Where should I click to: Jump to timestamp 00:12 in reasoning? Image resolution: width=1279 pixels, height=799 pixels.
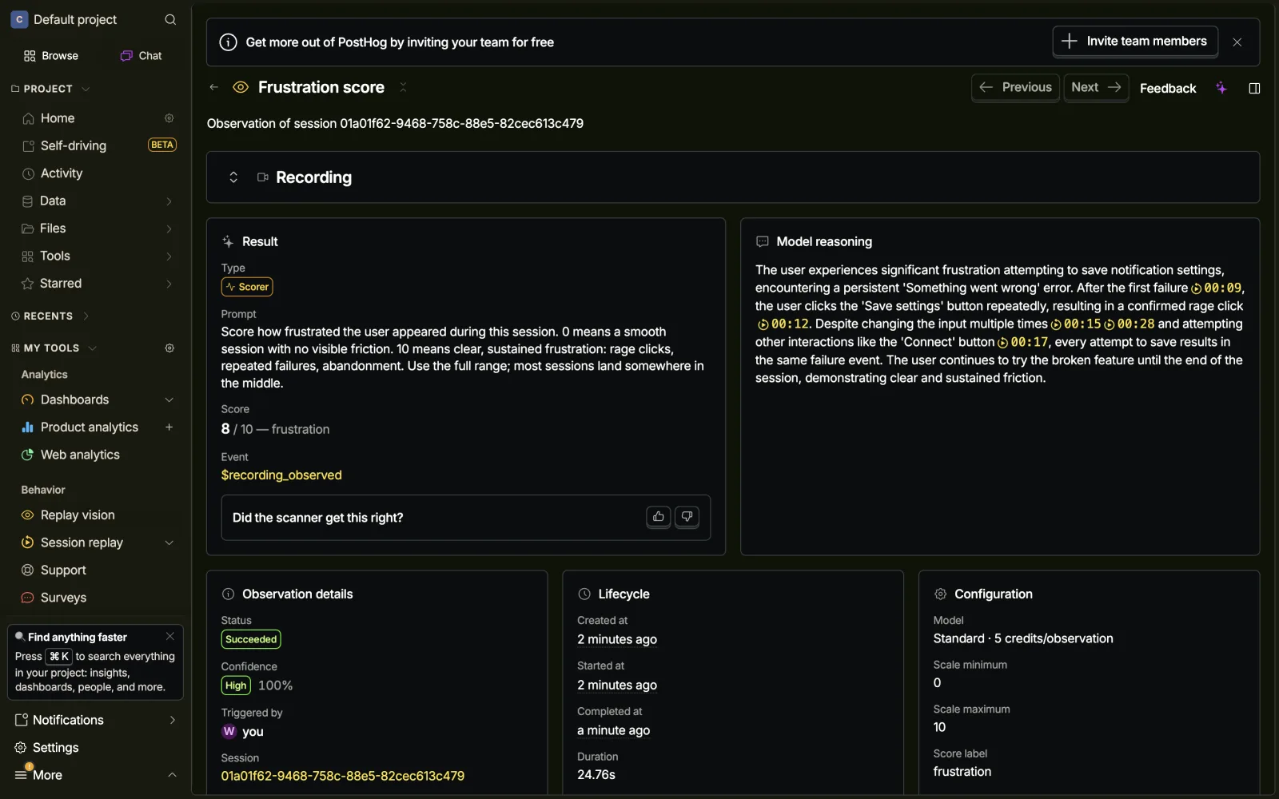click(783, 324)
